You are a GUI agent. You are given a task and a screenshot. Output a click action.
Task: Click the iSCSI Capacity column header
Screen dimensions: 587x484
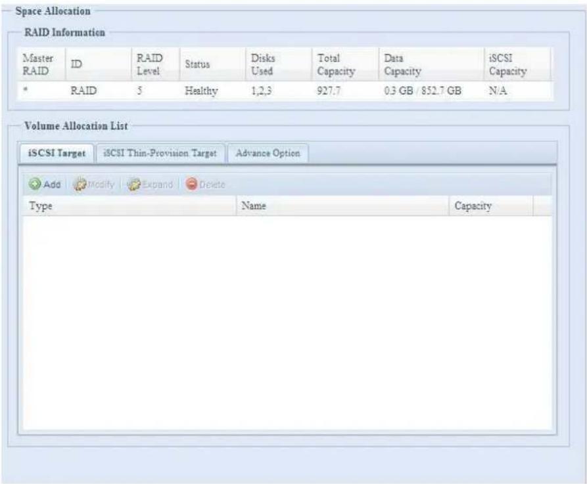517,64
